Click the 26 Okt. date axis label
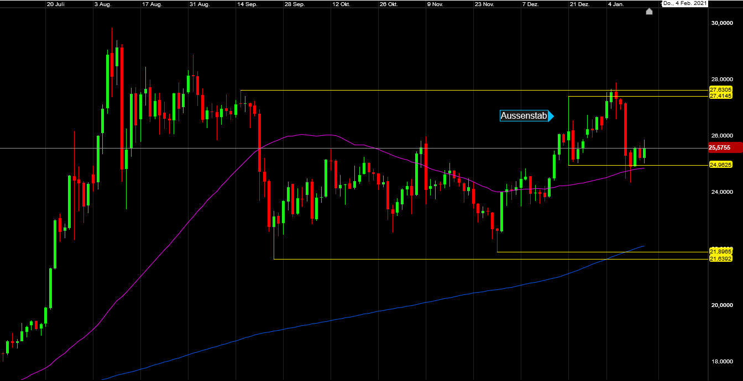This screenshot has height=381, width=743. click(389, 3)
